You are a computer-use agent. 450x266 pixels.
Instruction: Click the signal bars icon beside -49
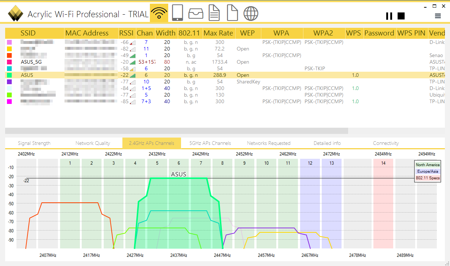(x=133, y=55)
